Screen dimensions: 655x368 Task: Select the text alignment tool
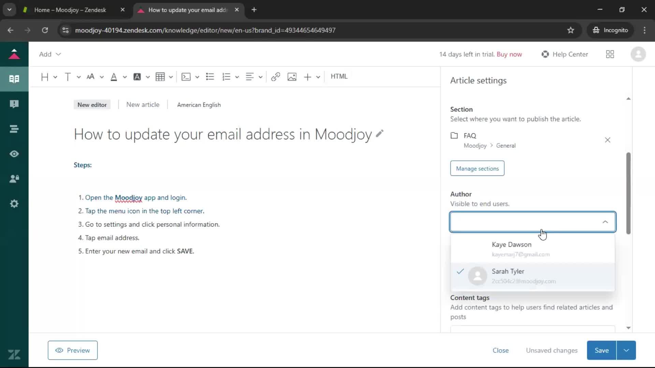click(x=250, y=77)
